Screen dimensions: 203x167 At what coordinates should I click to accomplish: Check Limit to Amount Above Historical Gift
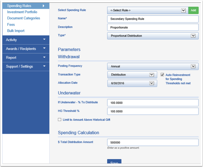pos(59,119)
